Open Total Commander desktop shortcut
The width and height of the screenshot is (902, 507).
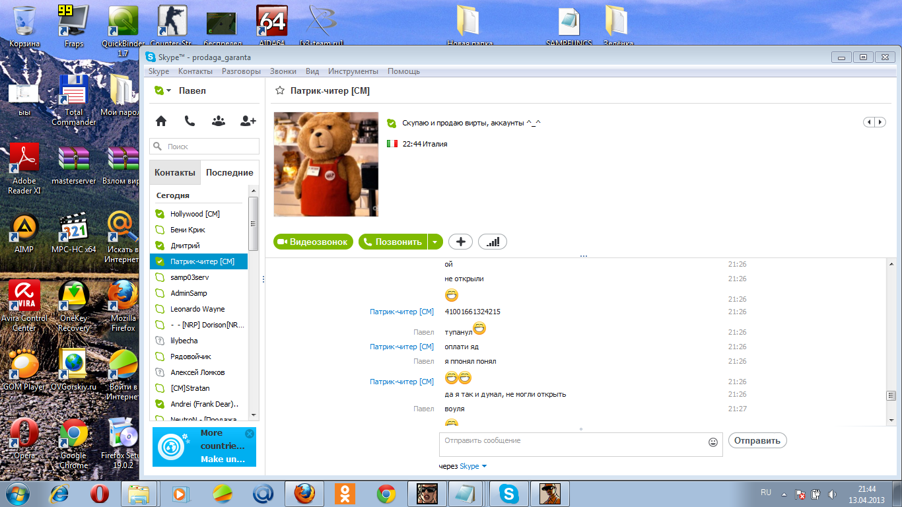(74, 100)
